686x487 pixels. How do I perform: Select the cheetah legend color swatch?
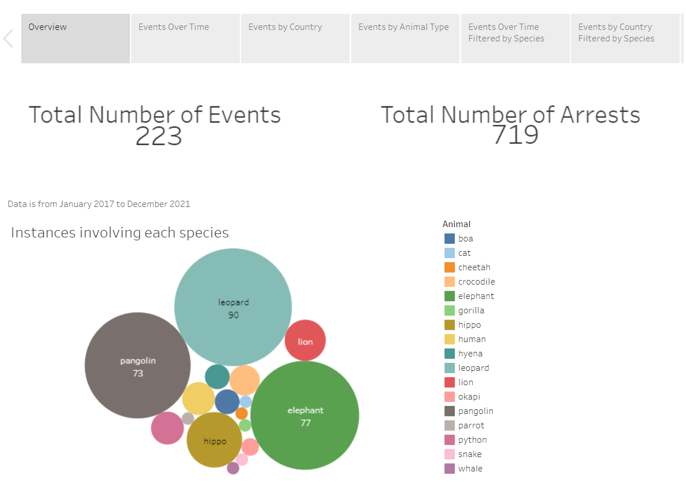[450, 267]
